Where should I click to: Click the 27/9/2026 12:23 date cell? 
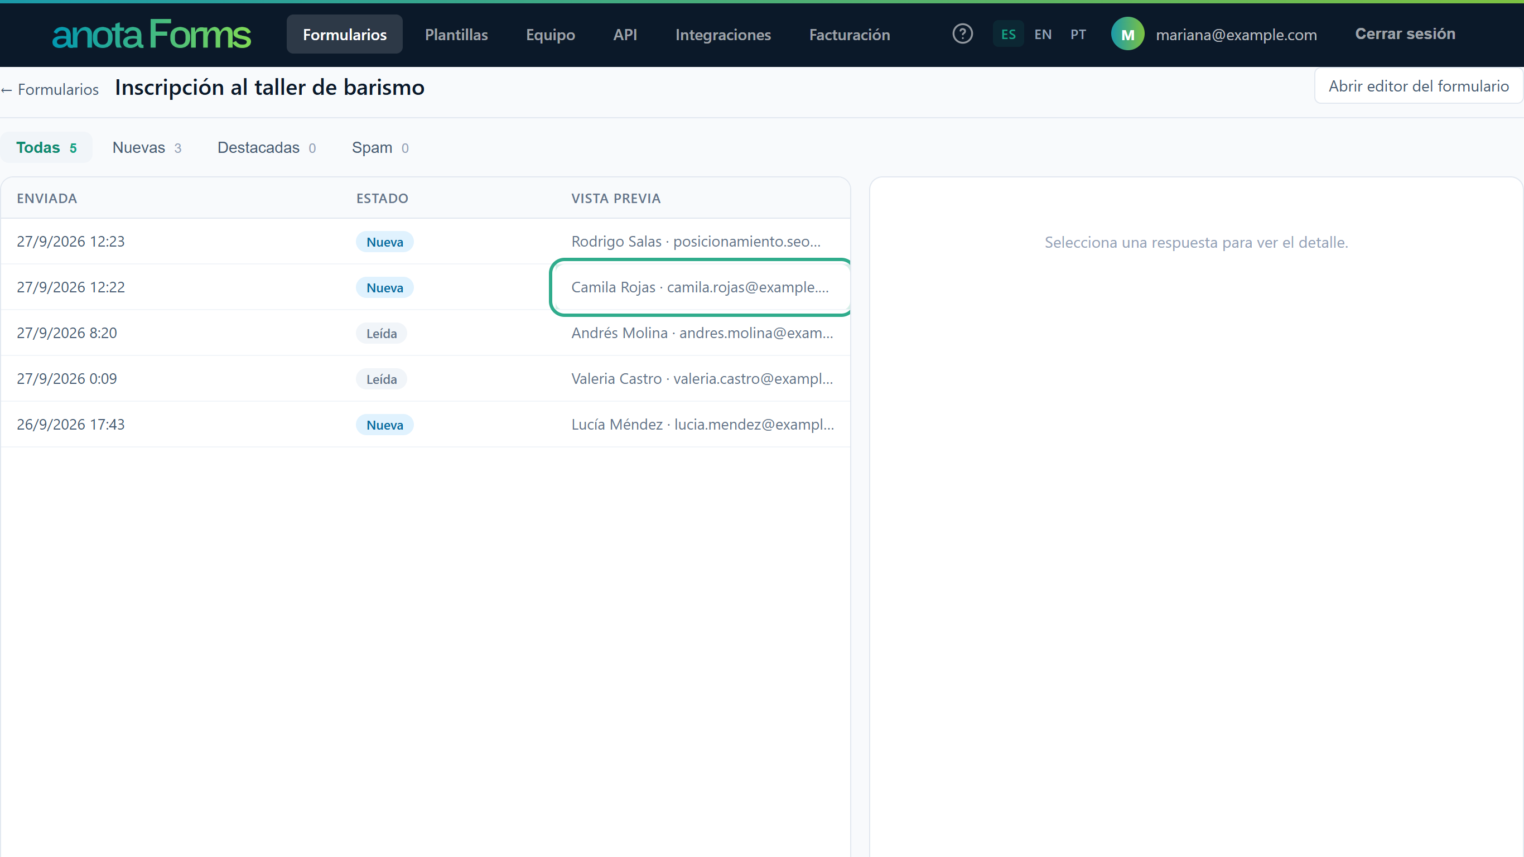point(70,242)
